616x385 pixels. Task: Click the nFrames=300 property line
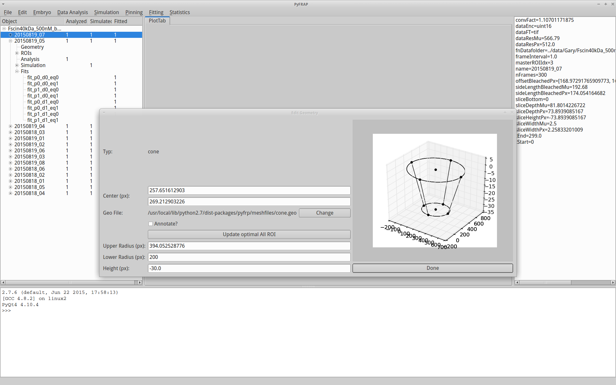tap(531, 75)
